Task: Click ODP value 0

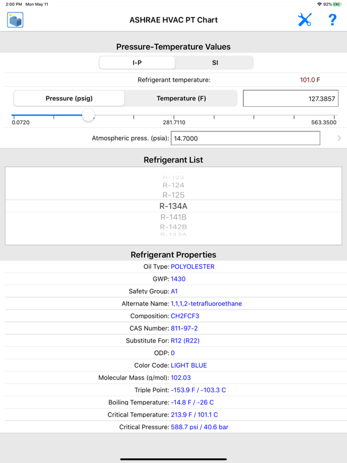Action: (x=173, y=353)
